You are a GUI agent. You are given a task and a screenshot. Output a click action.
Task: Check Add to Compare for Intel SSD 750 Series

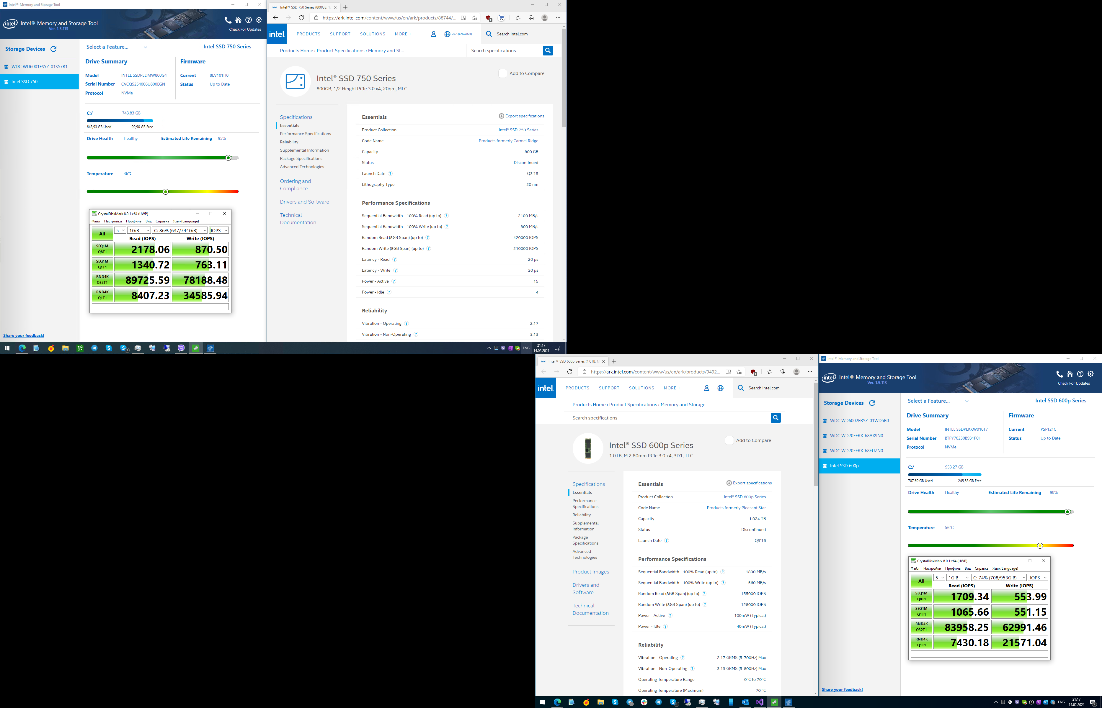tap(503, 73)
